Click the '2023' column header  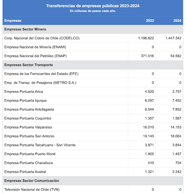[x=150, y=20]
